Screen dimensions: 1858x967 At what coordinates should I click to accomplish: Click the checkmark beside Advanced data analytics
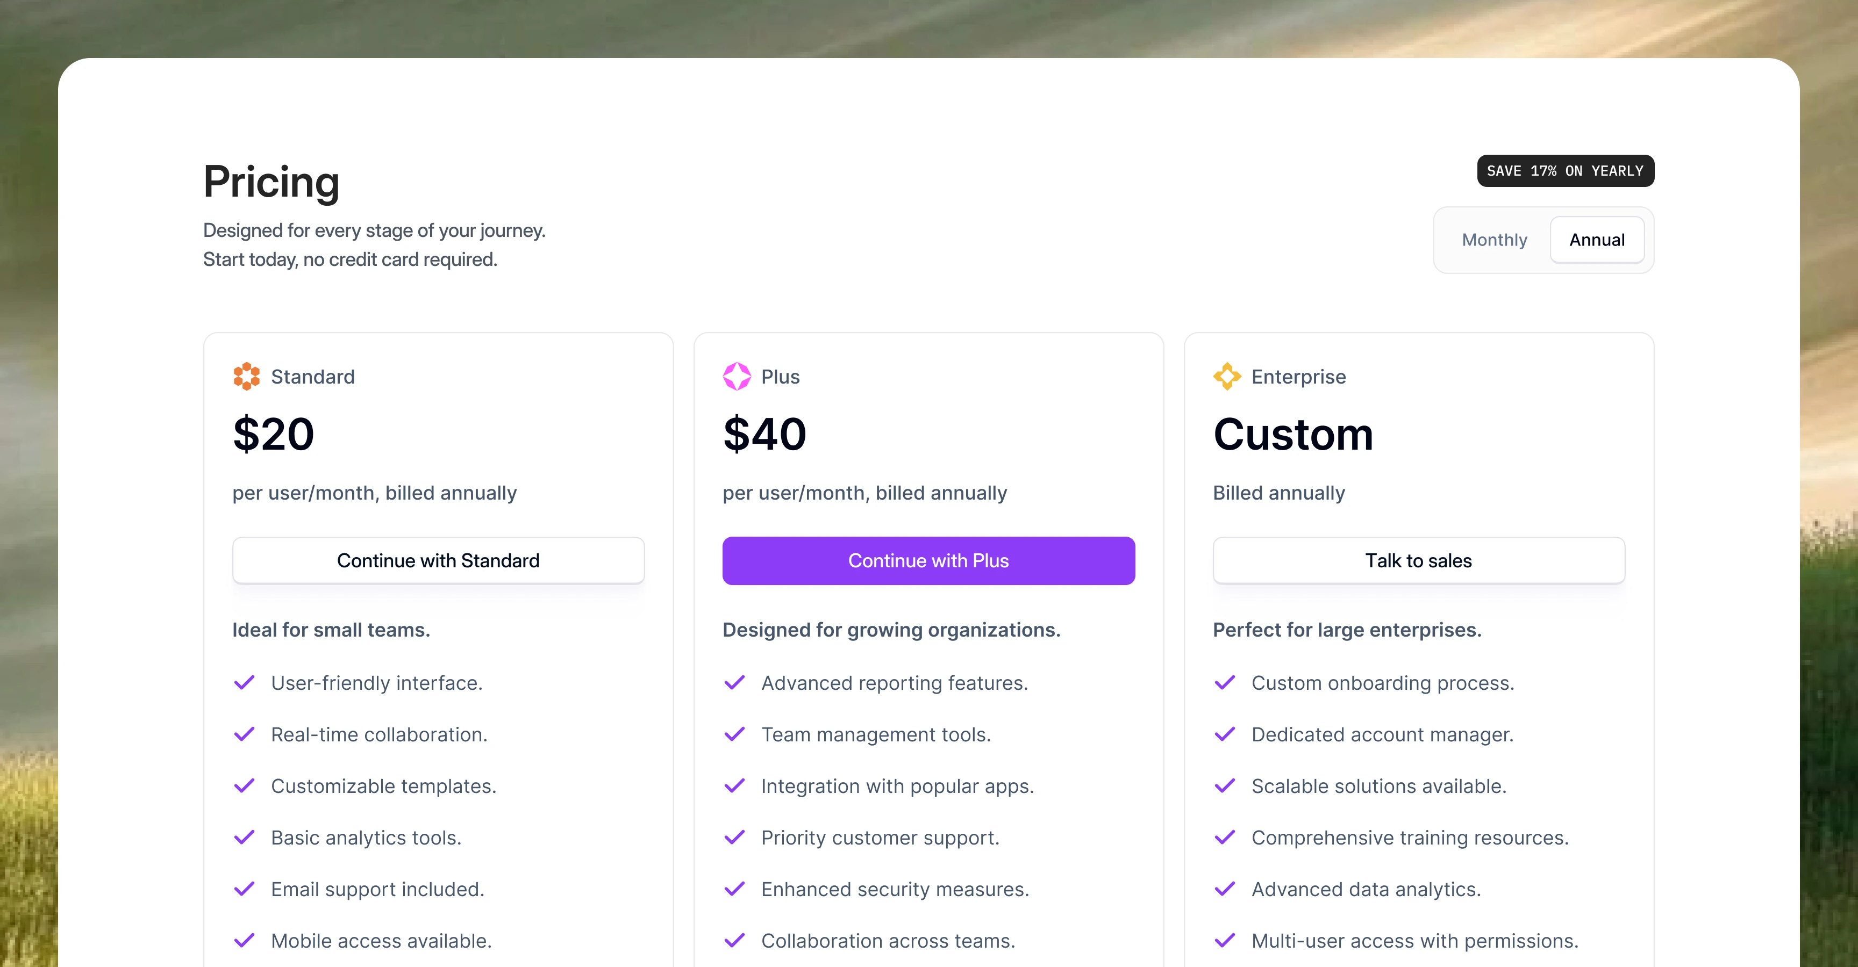click(1225, 889)
